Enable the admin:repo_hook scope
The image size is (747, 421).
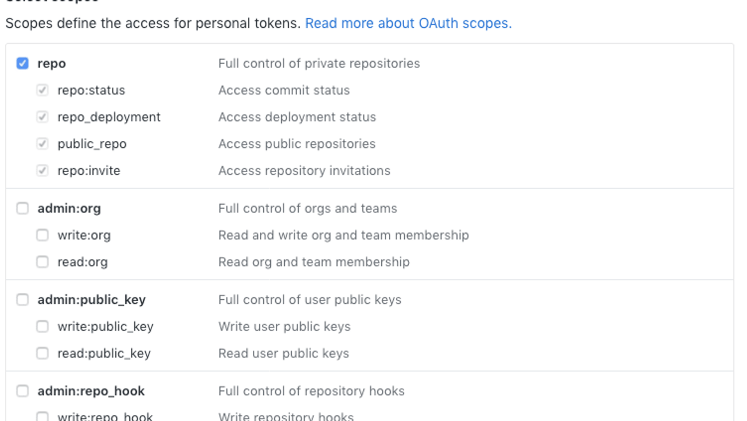coord(23,391)
